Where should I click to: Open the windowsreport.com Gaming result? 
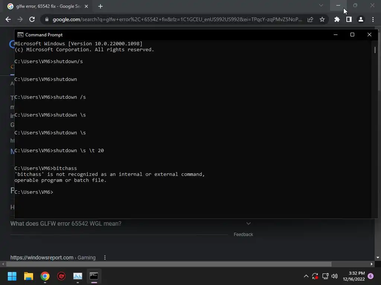tap(53, 258)
